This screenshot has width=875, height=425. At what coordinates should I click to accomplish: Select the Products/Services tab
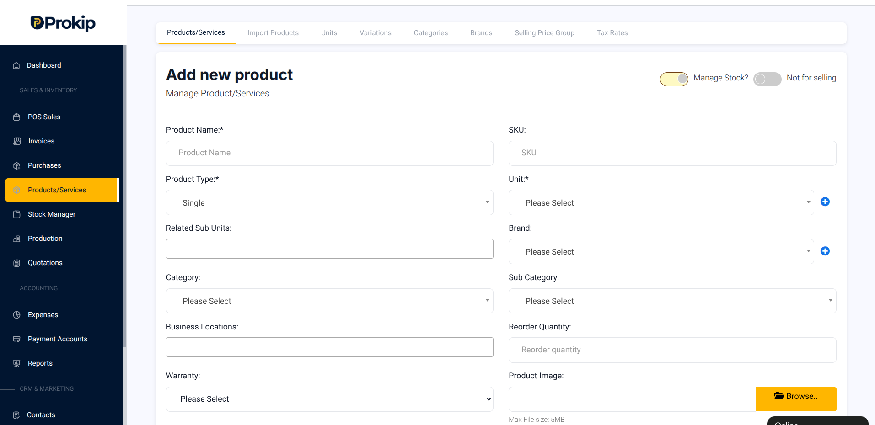[196, 32]
